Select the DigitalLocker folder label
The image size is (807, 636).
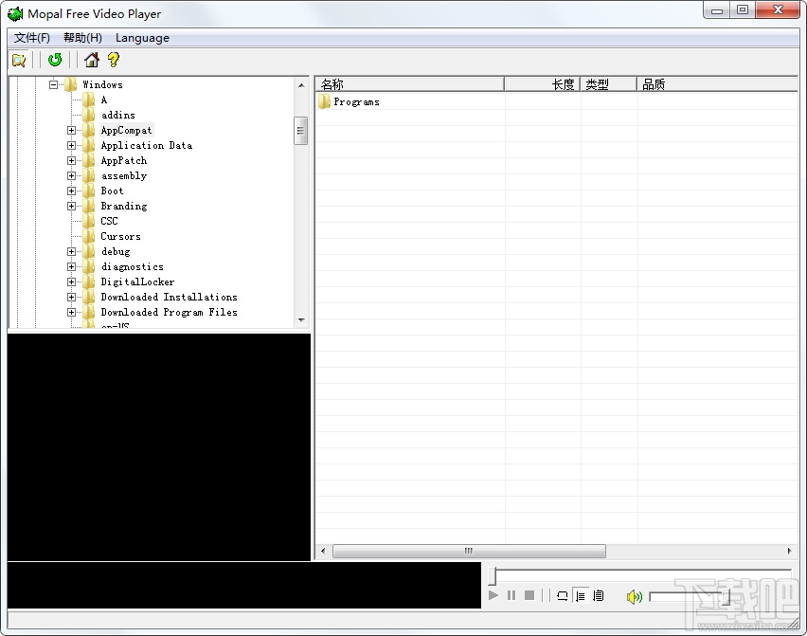(x=137, y=282)
